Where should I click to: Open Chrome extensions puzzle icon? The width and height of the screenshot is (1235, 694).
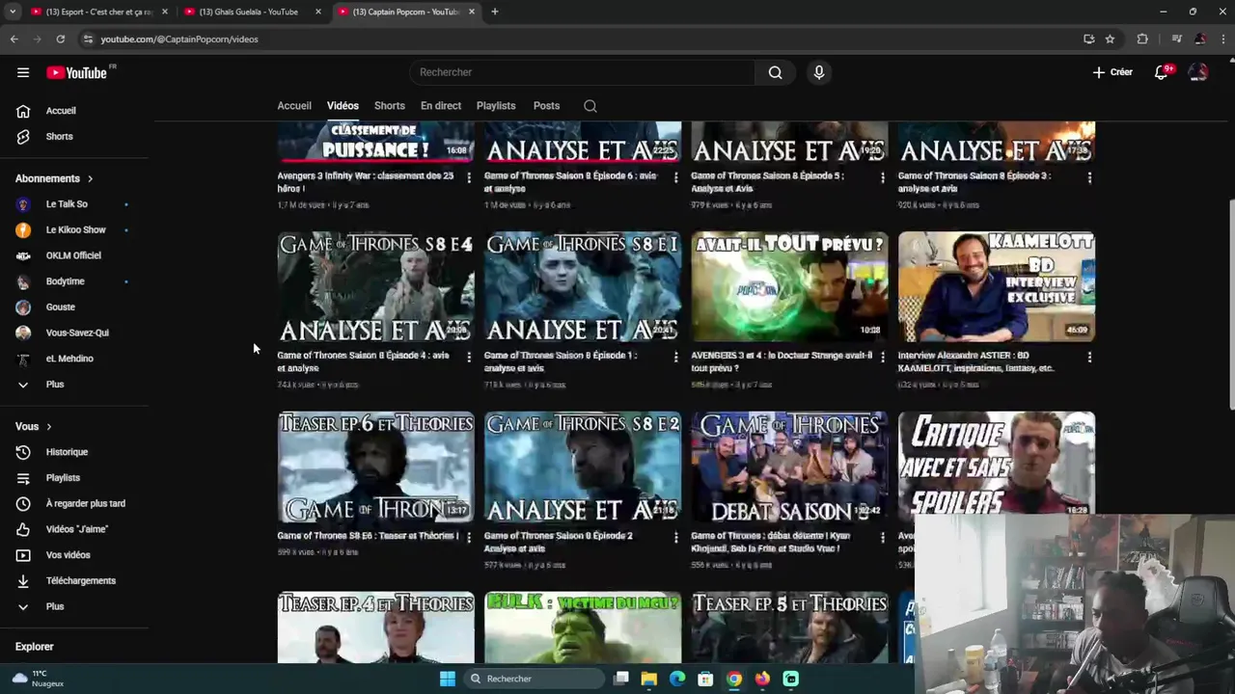coord(1142,39)
